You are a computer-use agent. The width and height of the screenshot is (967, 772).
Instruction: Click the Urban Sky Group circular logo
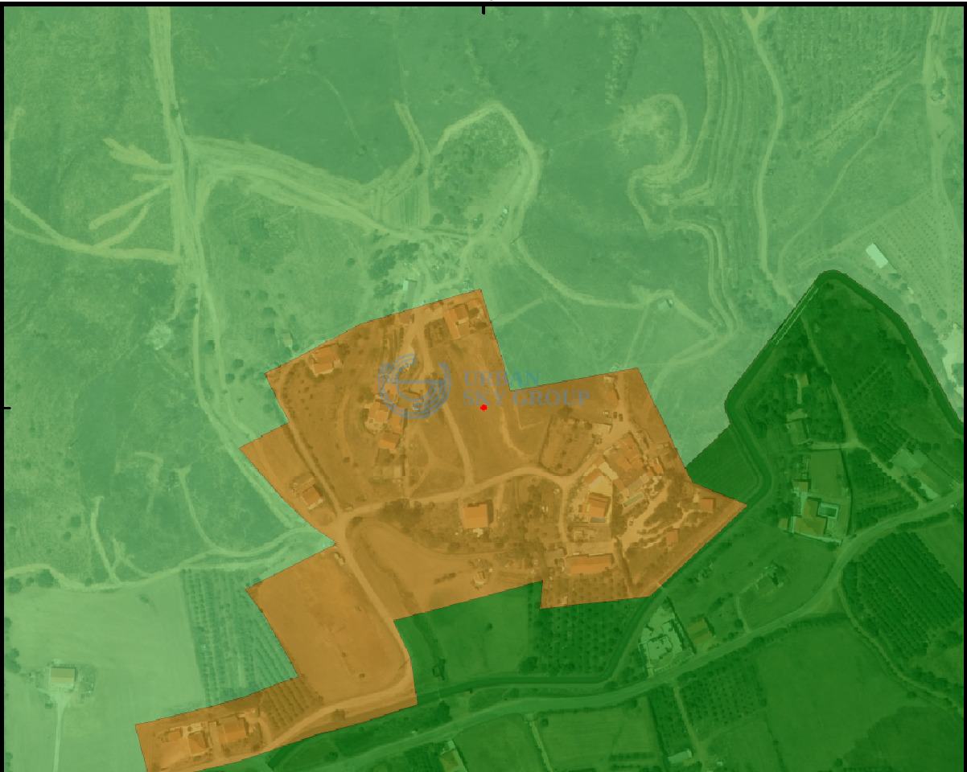tap(414, 386)
